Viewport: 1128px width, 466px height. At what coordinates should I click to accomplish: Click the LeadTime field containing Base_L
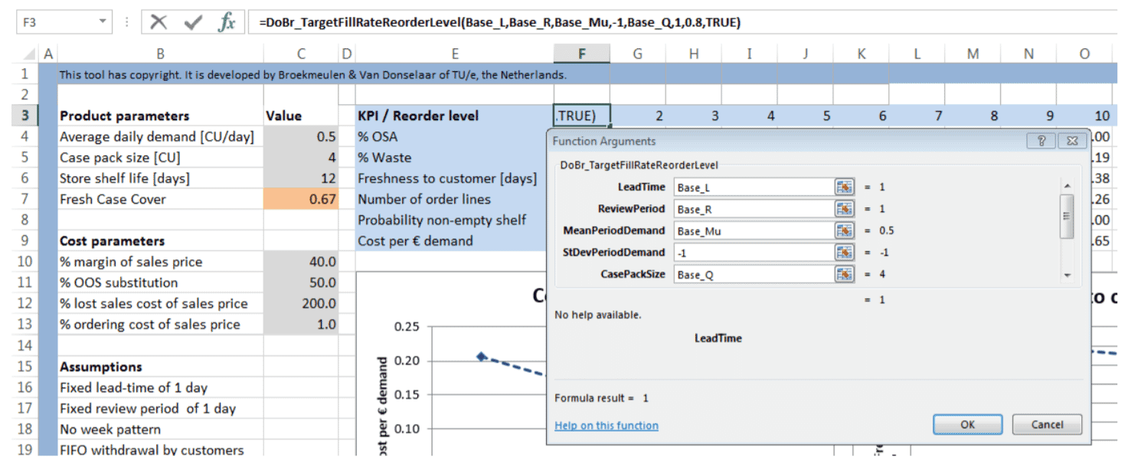click(754, 187)
